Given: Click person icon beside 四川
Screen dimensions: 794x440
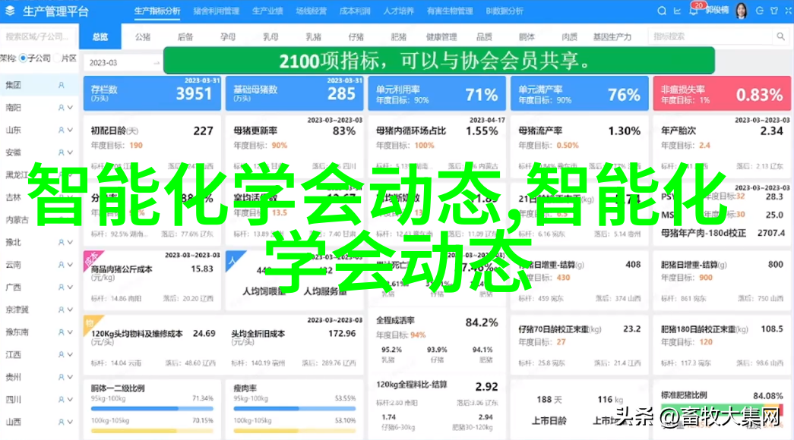Looking at the screenshot, I should click(62, 400).
